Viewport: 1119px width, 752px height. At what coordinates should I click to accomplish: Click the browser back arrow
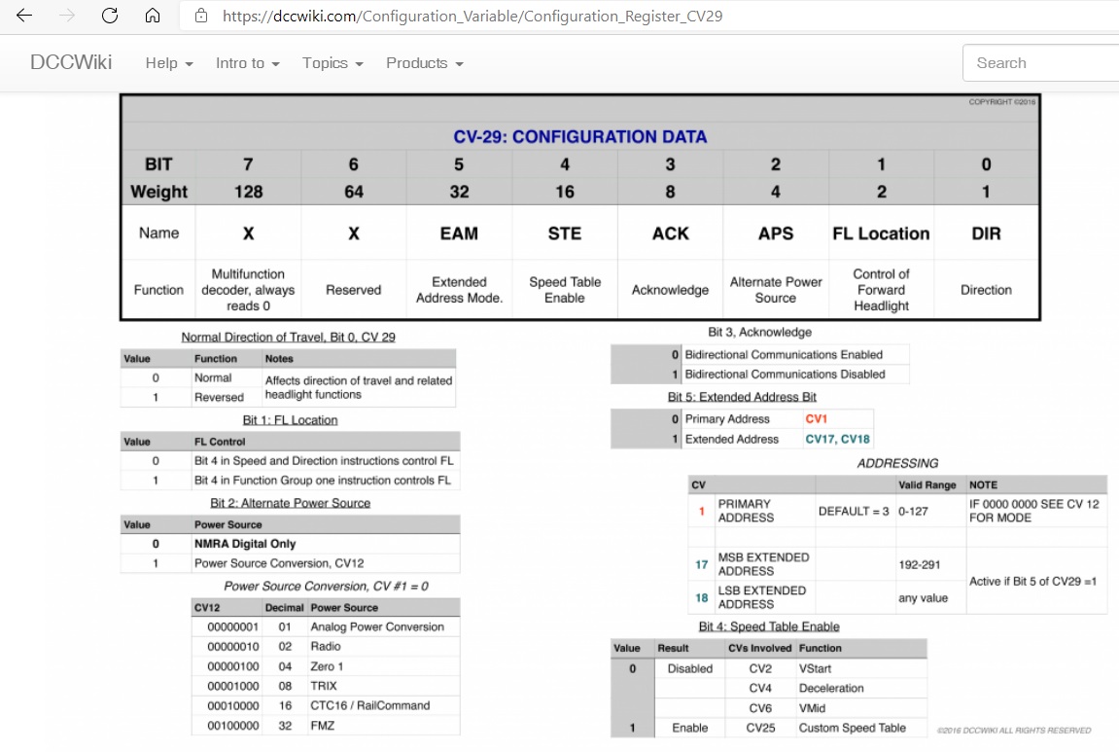click(24, 16)
